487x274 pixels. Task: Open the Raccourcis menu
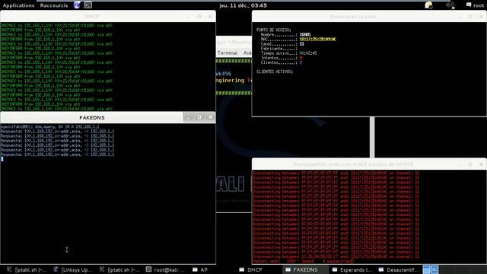54,5
